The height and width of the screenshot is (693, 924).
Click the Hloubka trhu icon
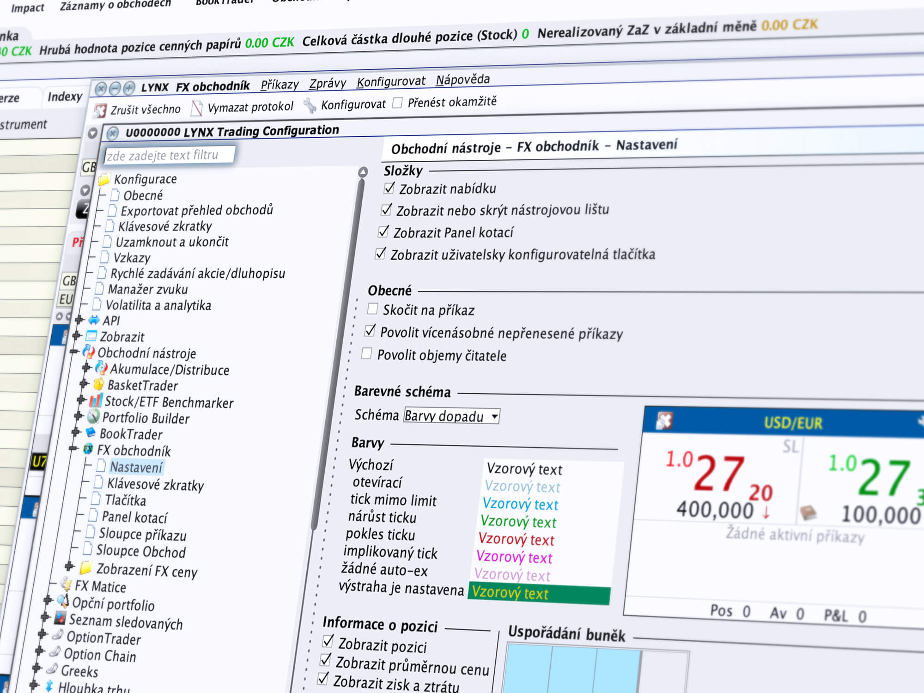tap(49, 686)
